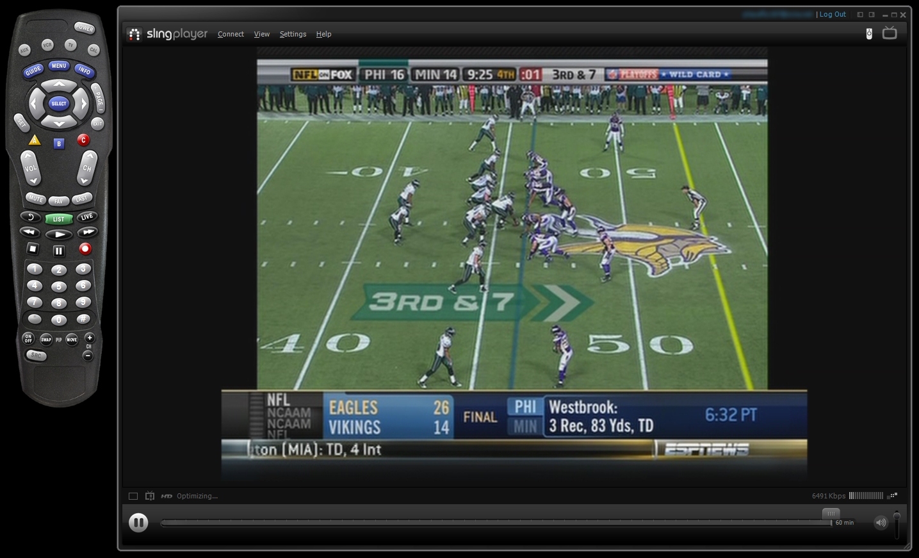Select AUX mode on the remote

tap(24, 50)
